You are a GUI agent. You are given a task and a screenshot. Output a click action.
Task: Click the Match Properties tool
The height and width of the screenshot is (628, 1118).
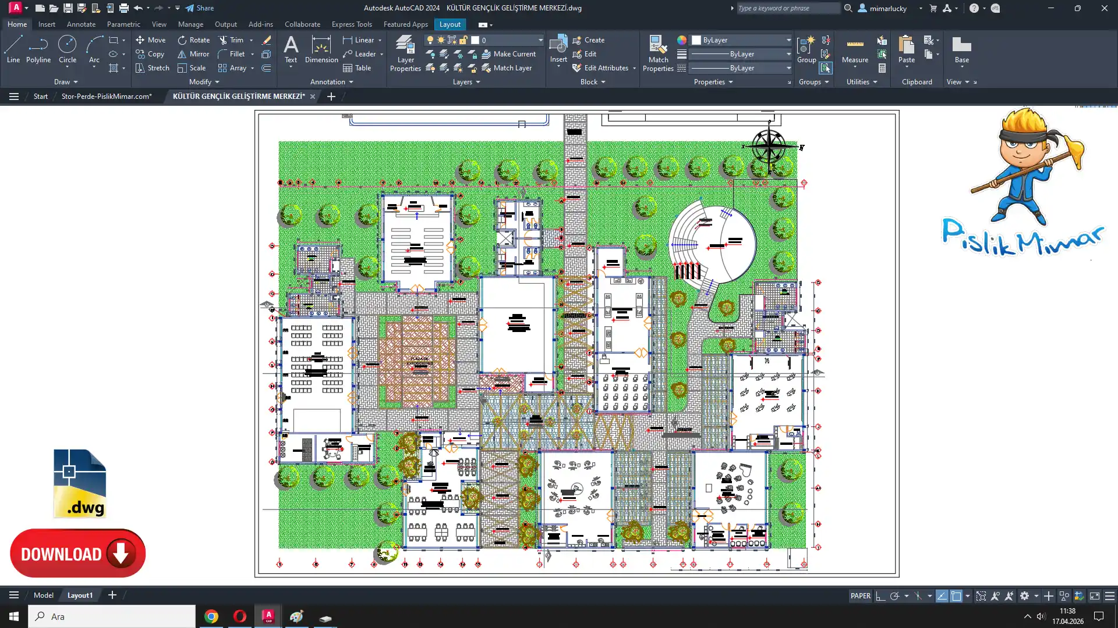[658, 53]
